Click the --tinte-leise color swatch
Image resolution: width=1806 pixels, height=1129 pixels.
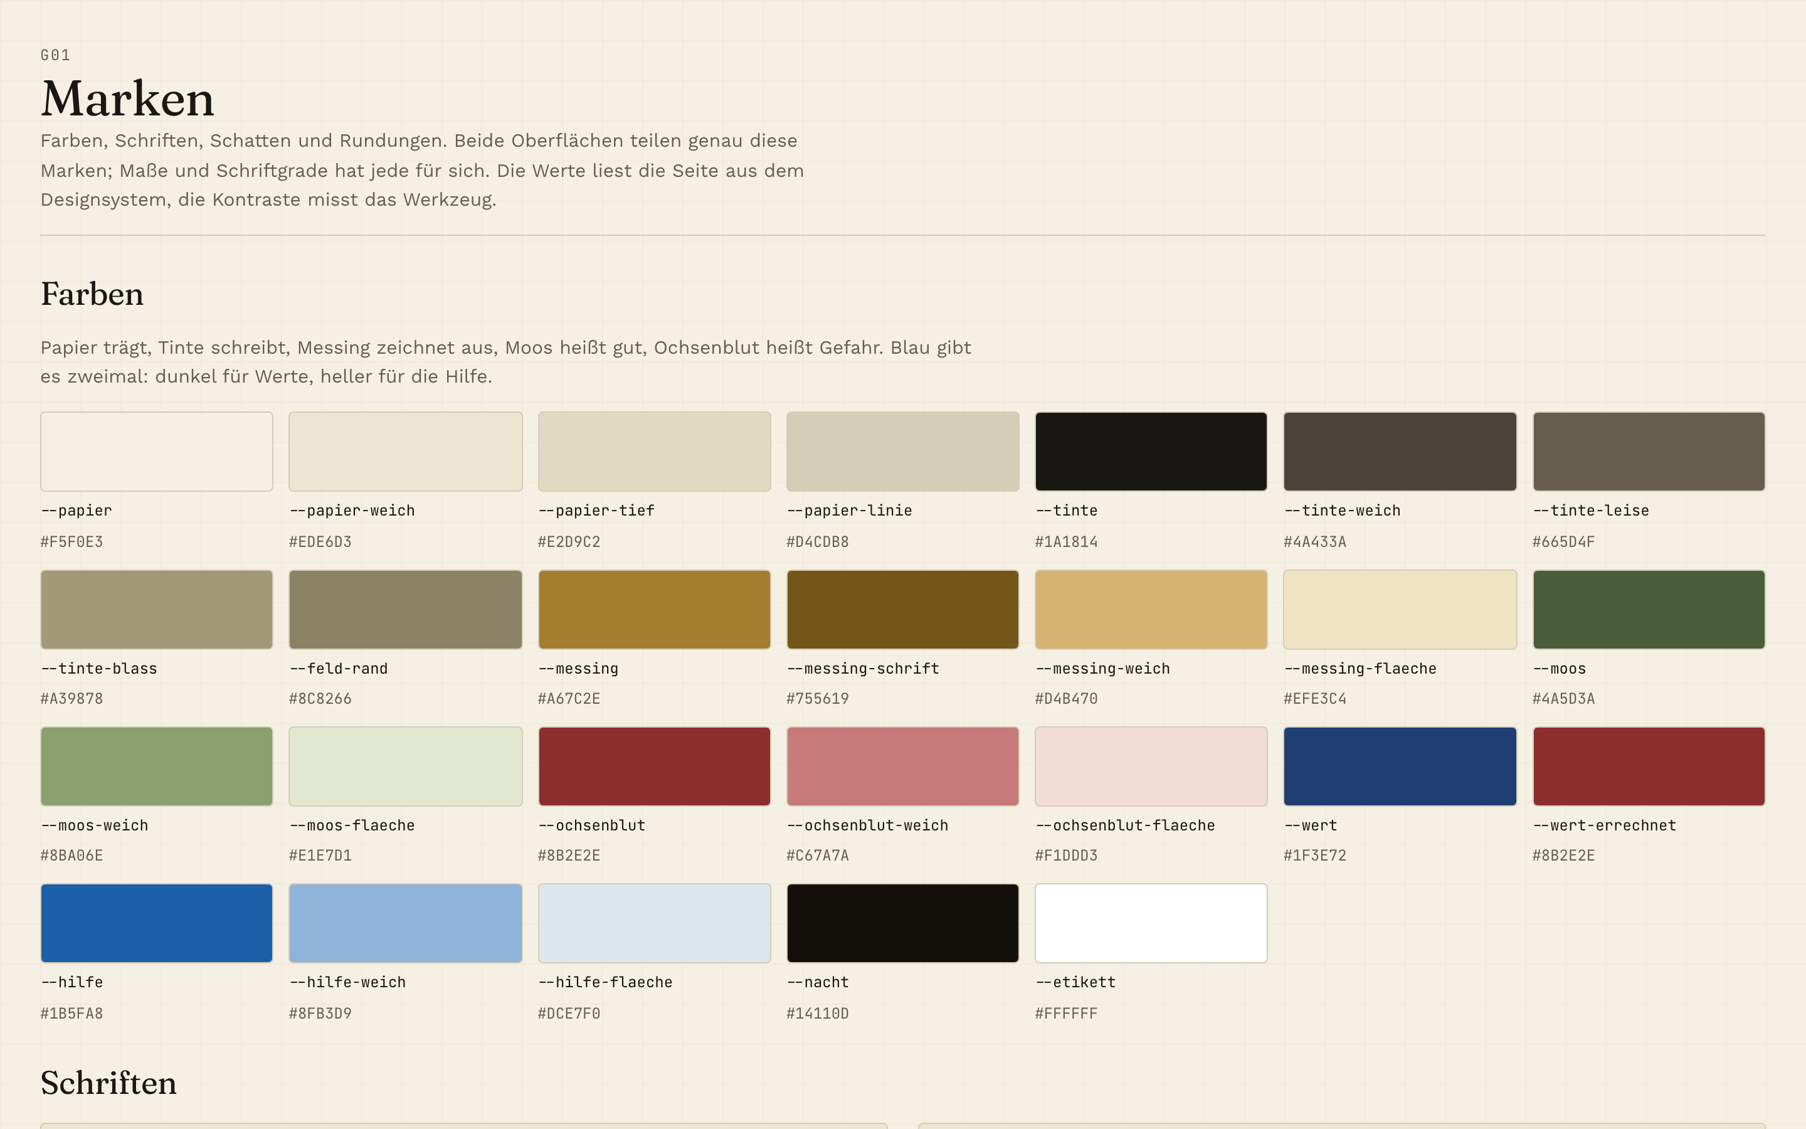(1649, 452)
